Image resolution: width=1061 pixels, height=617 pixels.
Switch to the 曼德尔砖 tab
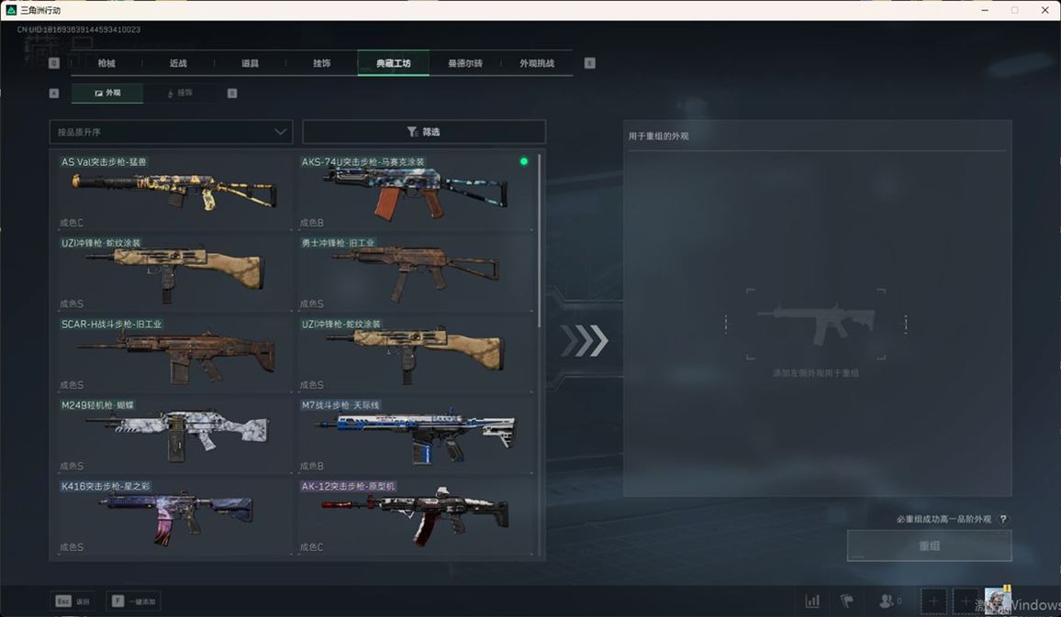click(465, 63)
